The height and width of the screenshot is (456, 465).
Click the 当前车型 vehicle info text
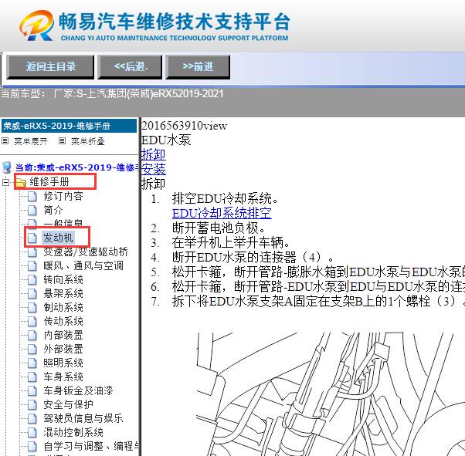pos(112,93)
